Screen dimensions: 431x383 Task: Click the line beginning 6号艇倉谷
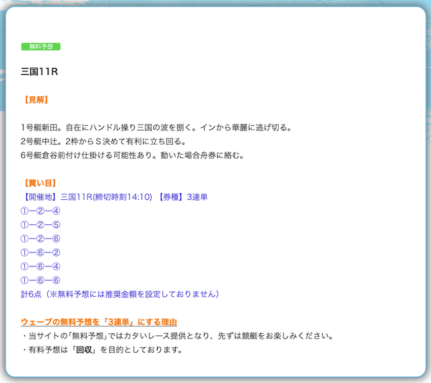(x=133, y=155)
